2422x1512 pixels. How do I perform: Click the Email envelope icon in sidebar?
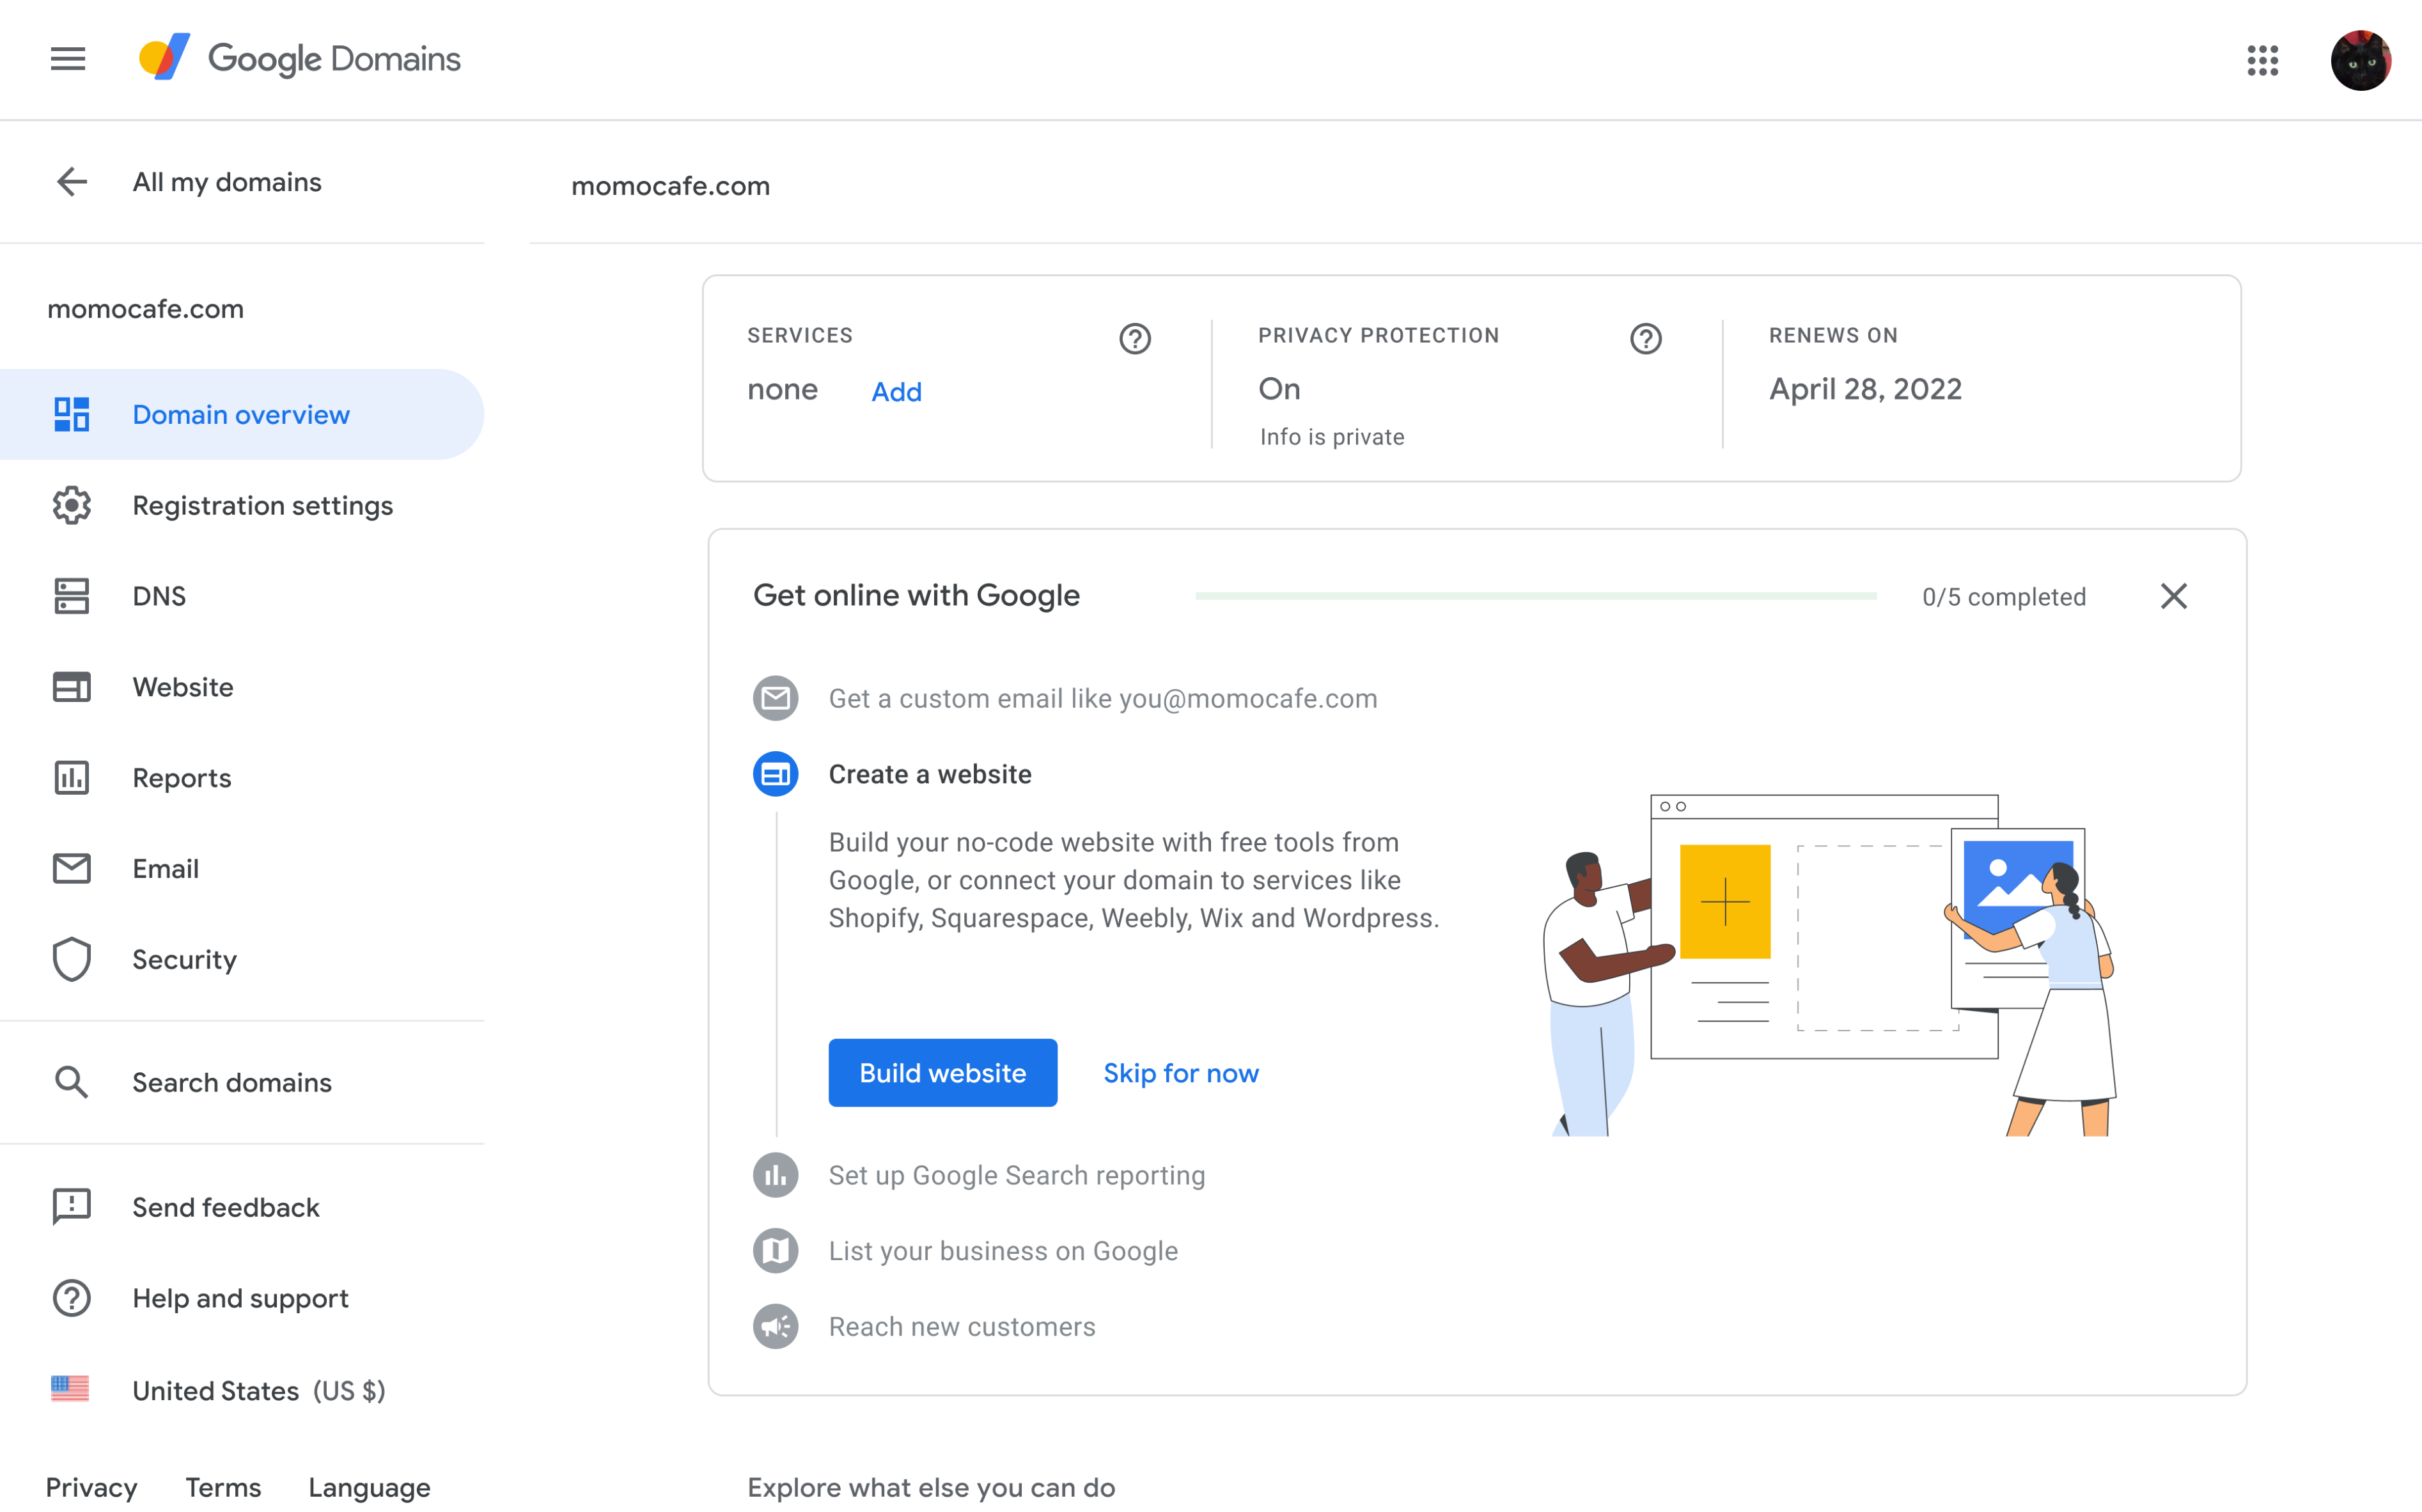[x=72, y=868]
